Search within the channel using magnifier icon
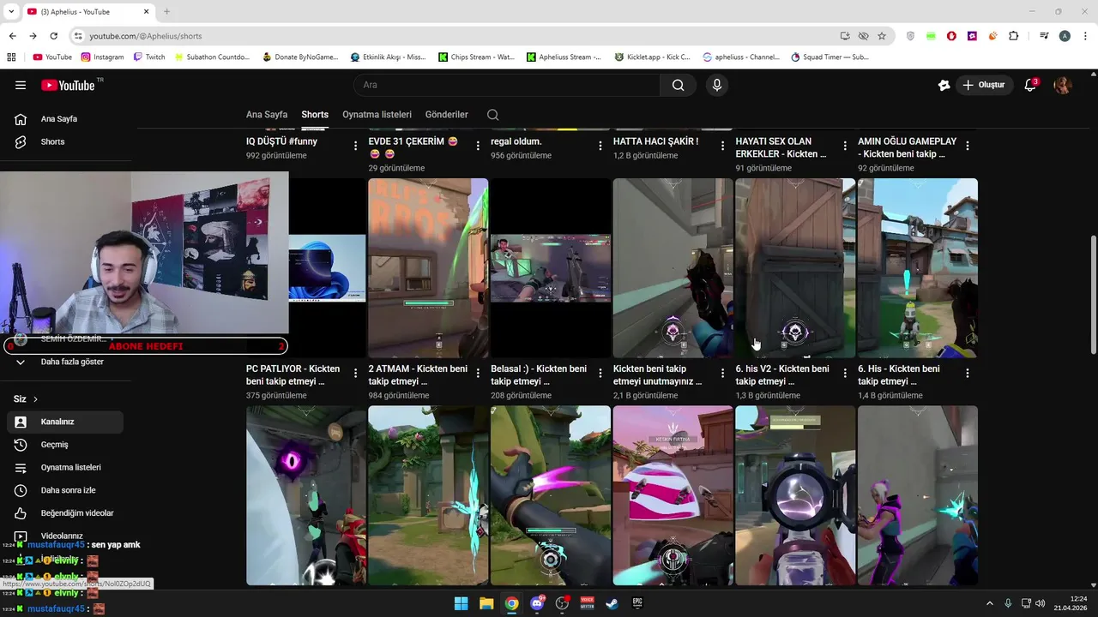This screenshot has height=617, width=1098. coord(492,115)
